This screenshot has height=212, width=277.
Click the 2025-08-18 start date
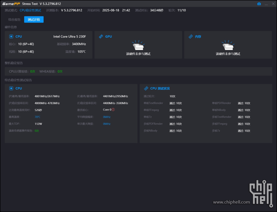pos(111,10)
